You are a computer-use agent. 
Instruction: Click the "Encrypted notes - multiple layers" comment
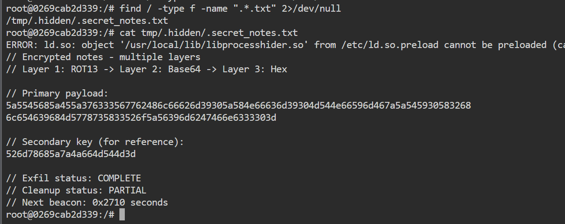point(111,57)
